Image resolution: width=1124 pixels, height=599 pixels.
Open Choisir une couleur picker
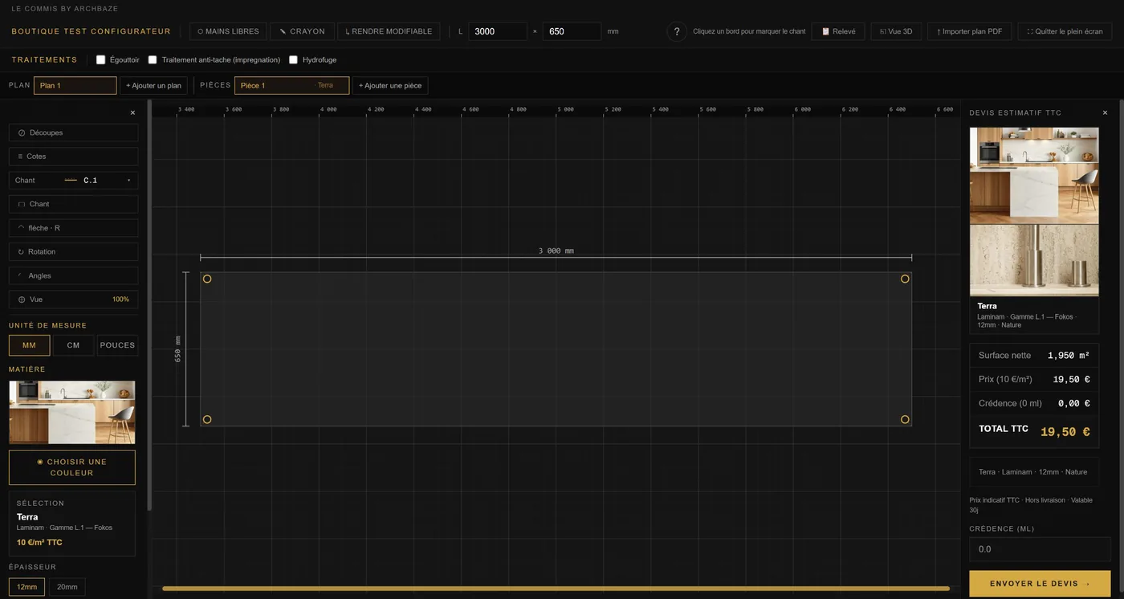(72, 467)
